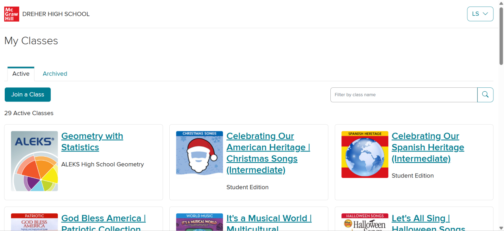Open It's a Musical World Multicultural link
The width and height of the screenshot is (504, 231).
[269, 222]
